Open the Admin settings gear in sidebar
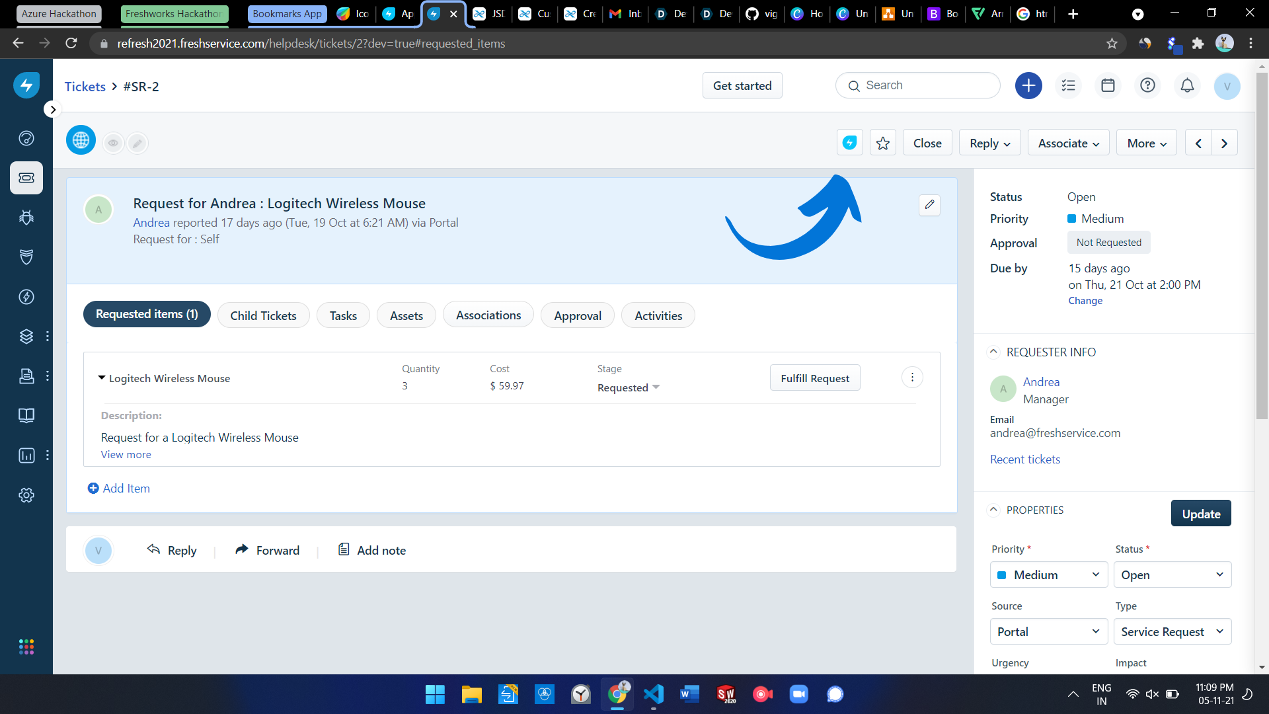 (26, 495)
